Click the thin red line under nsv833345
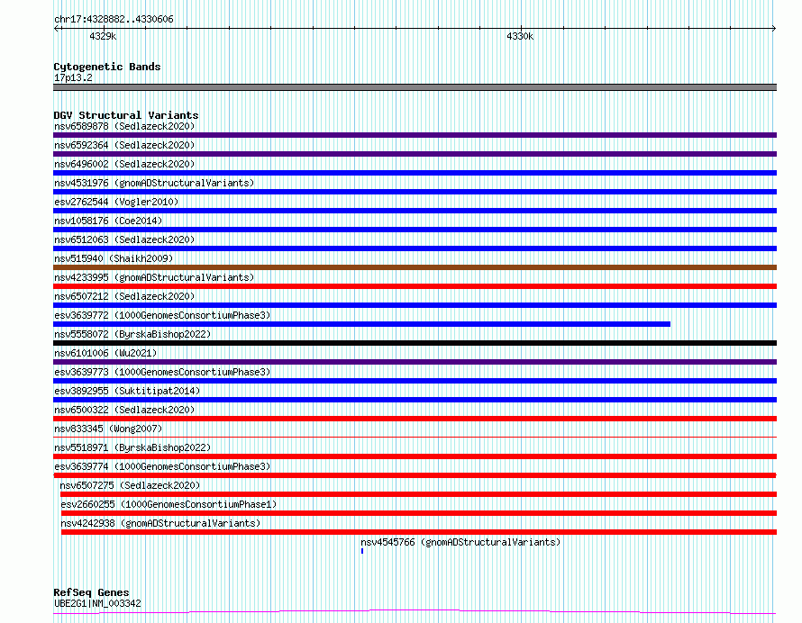802x623 pixels. pyautogui.click(x=415, y=438)
